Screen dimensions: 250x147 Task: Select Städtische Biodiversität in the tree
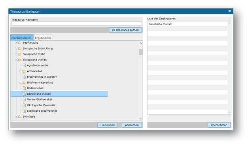(x=42, y=111)
